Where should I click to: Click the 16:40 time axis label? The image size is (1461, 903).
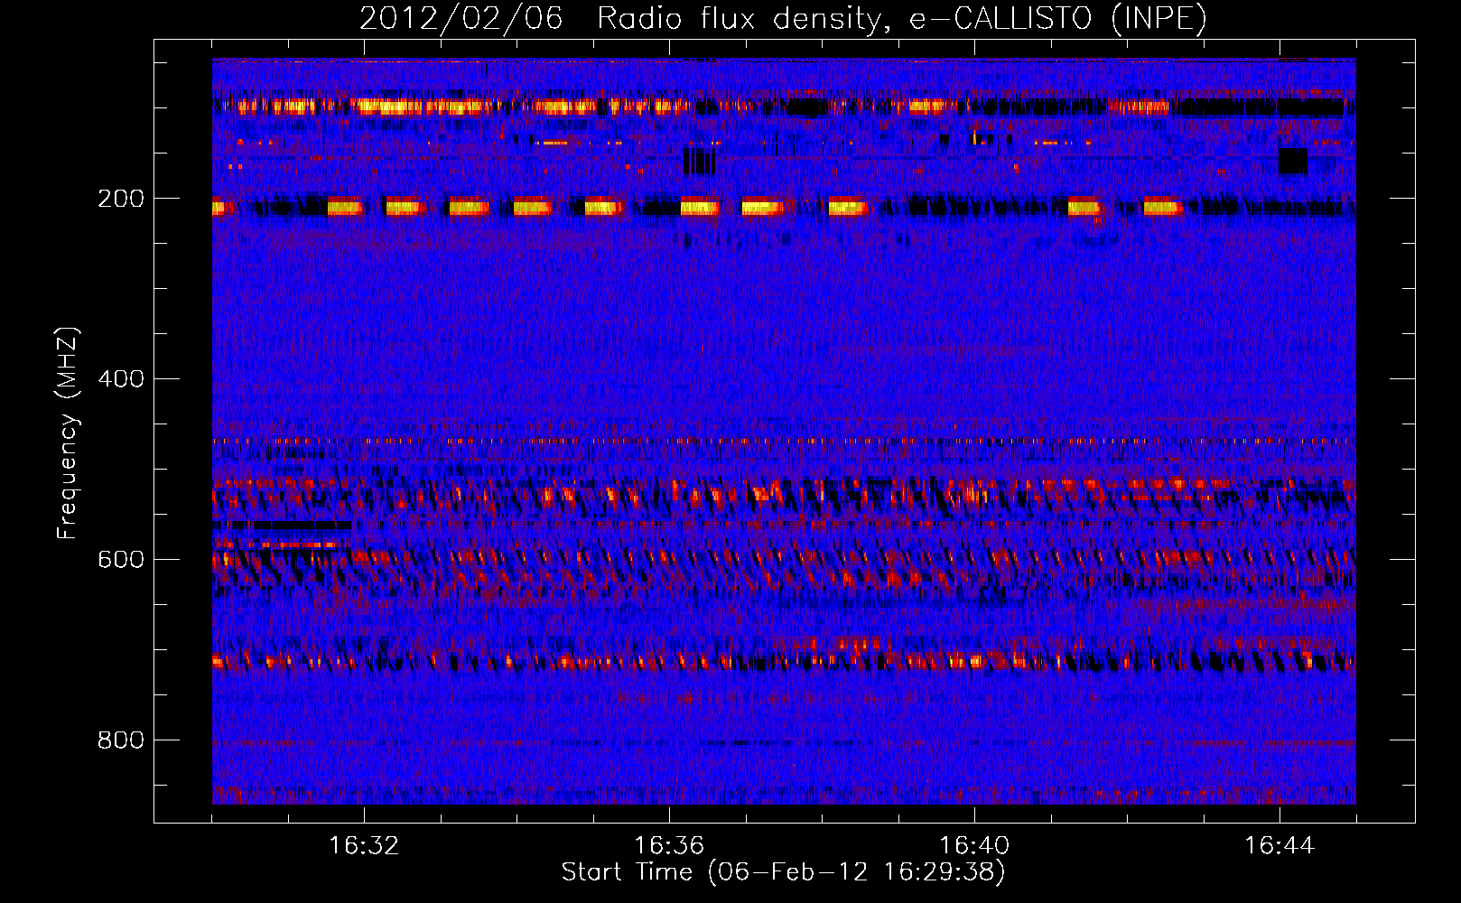[974, 846]
